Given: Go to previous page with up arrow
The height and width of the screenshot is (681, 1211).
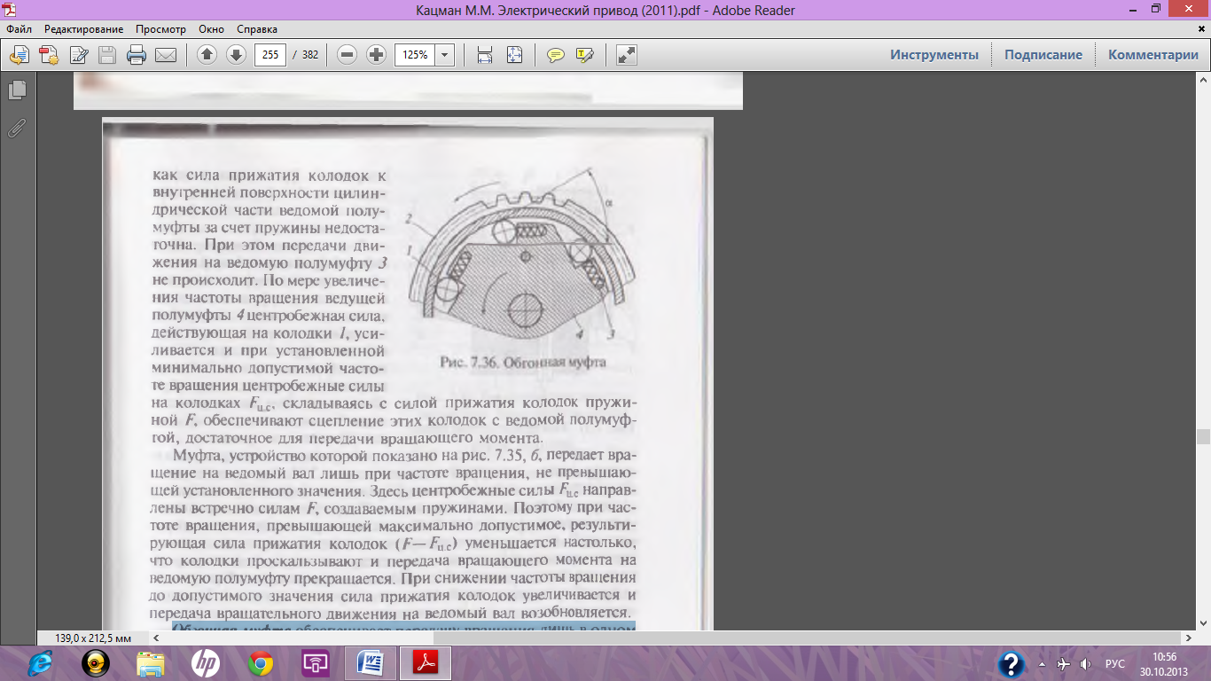Looking at the screenshot, I should coord(207,55).
